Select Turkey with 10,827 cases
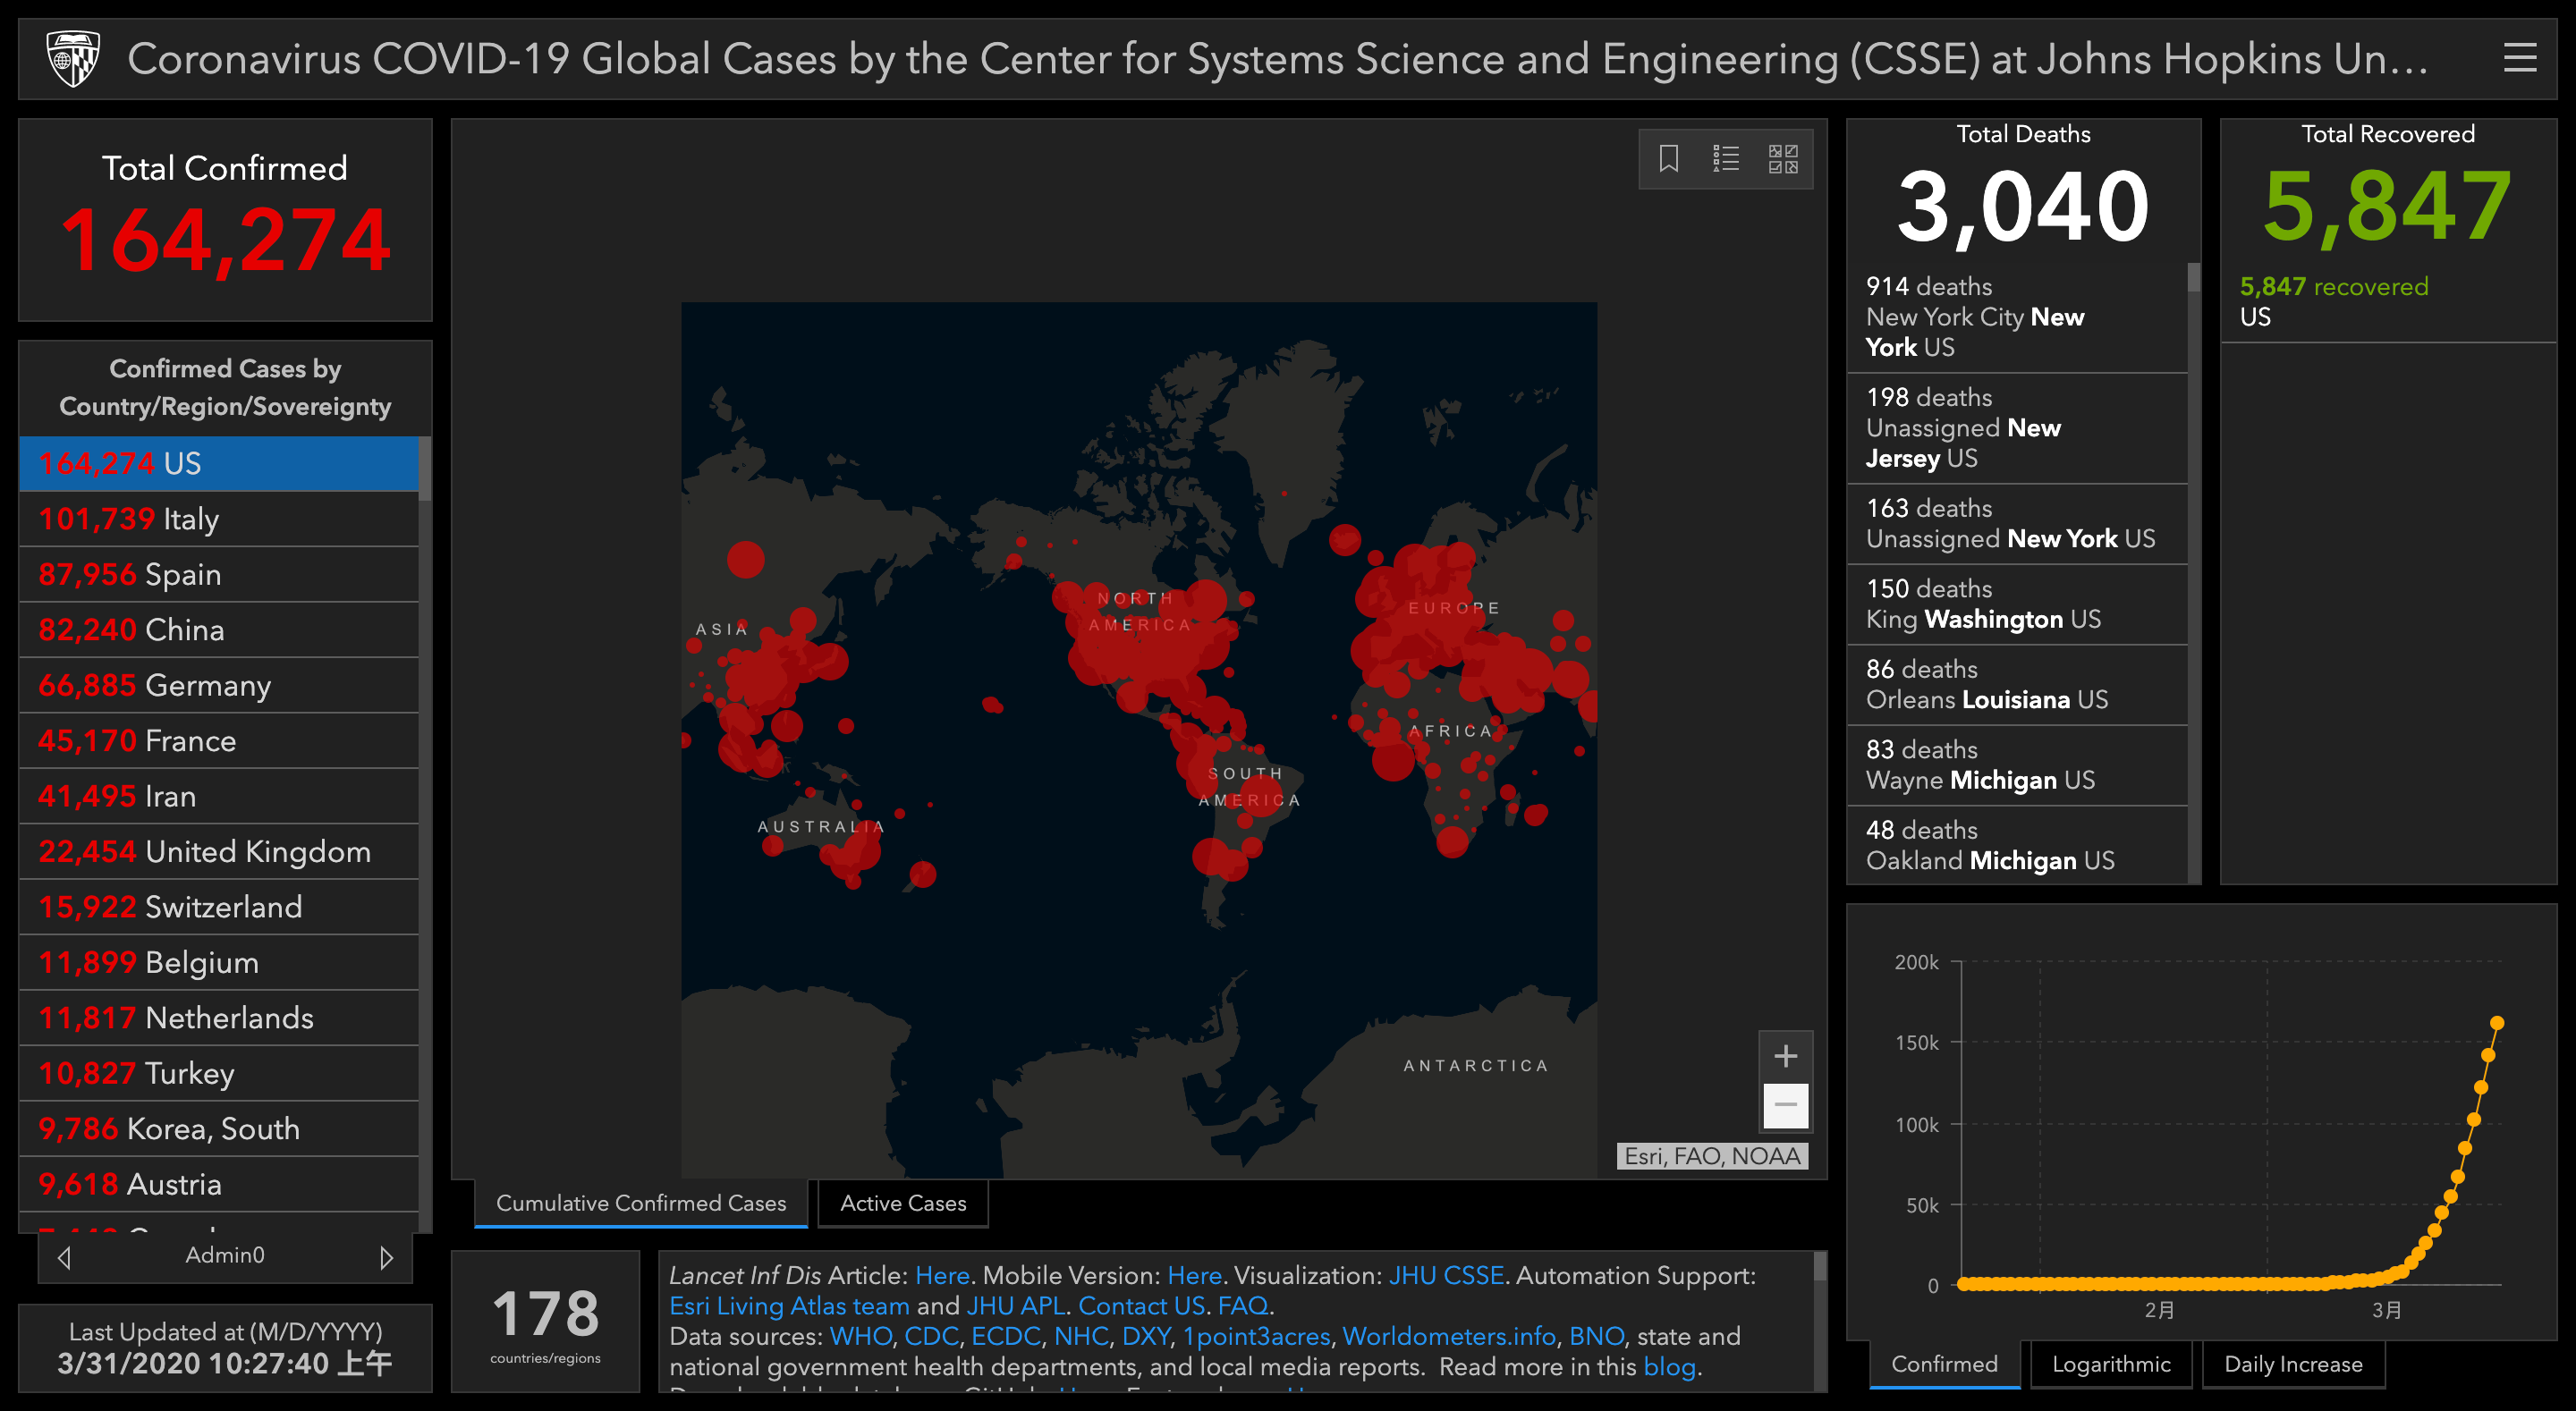 219,1073
